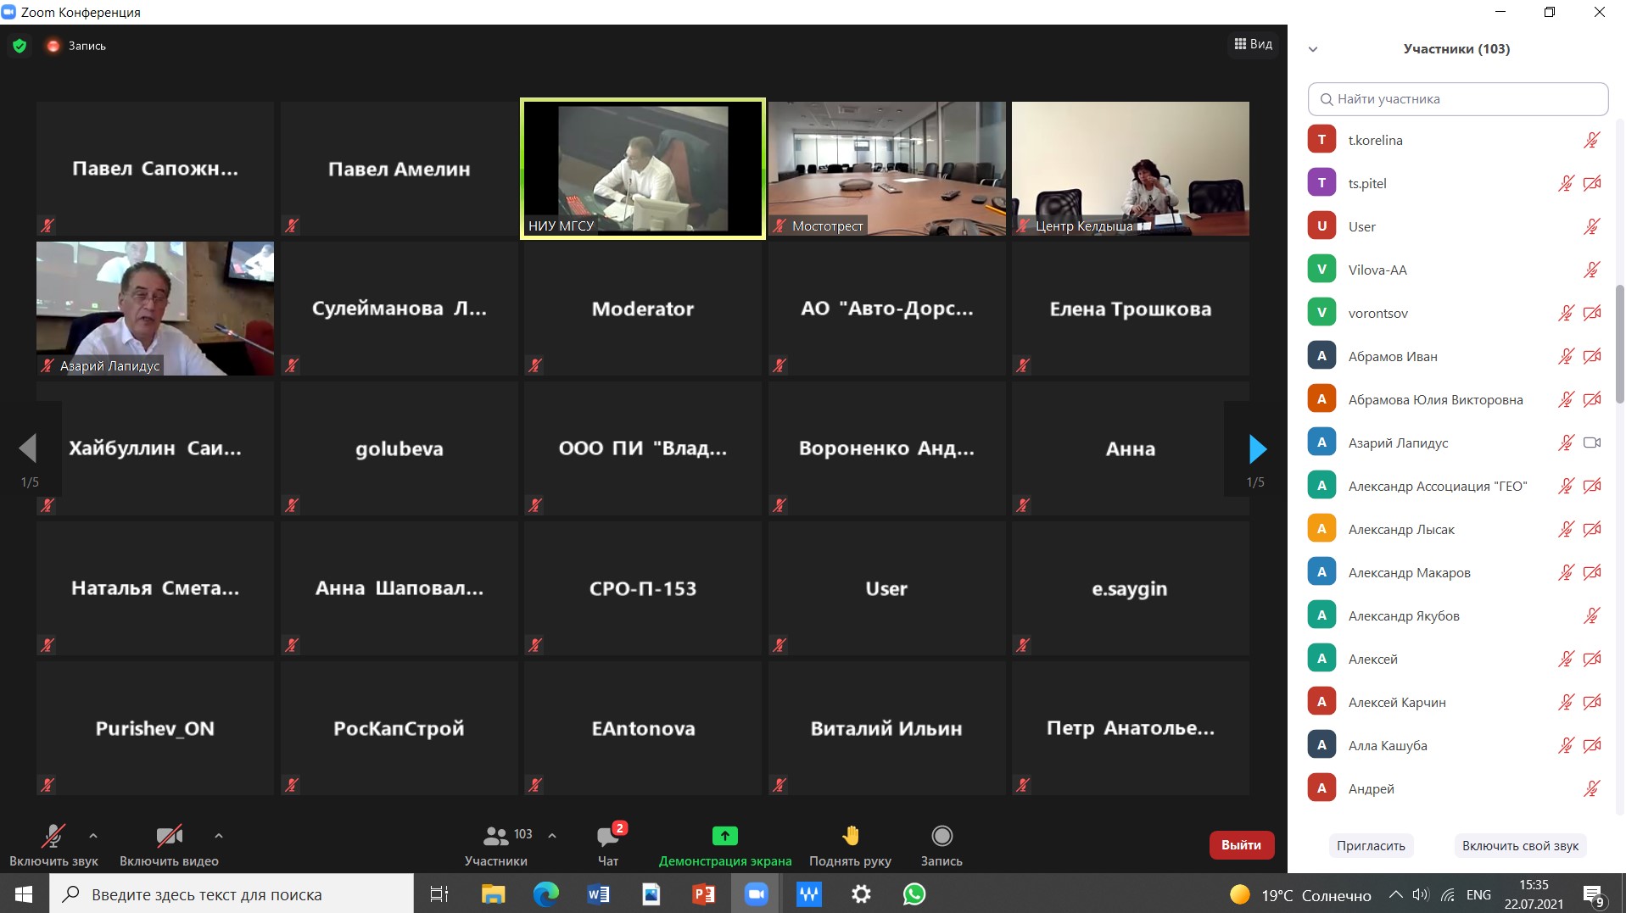Click Включить свой звук button
1626x913 pixels.
1520,846
